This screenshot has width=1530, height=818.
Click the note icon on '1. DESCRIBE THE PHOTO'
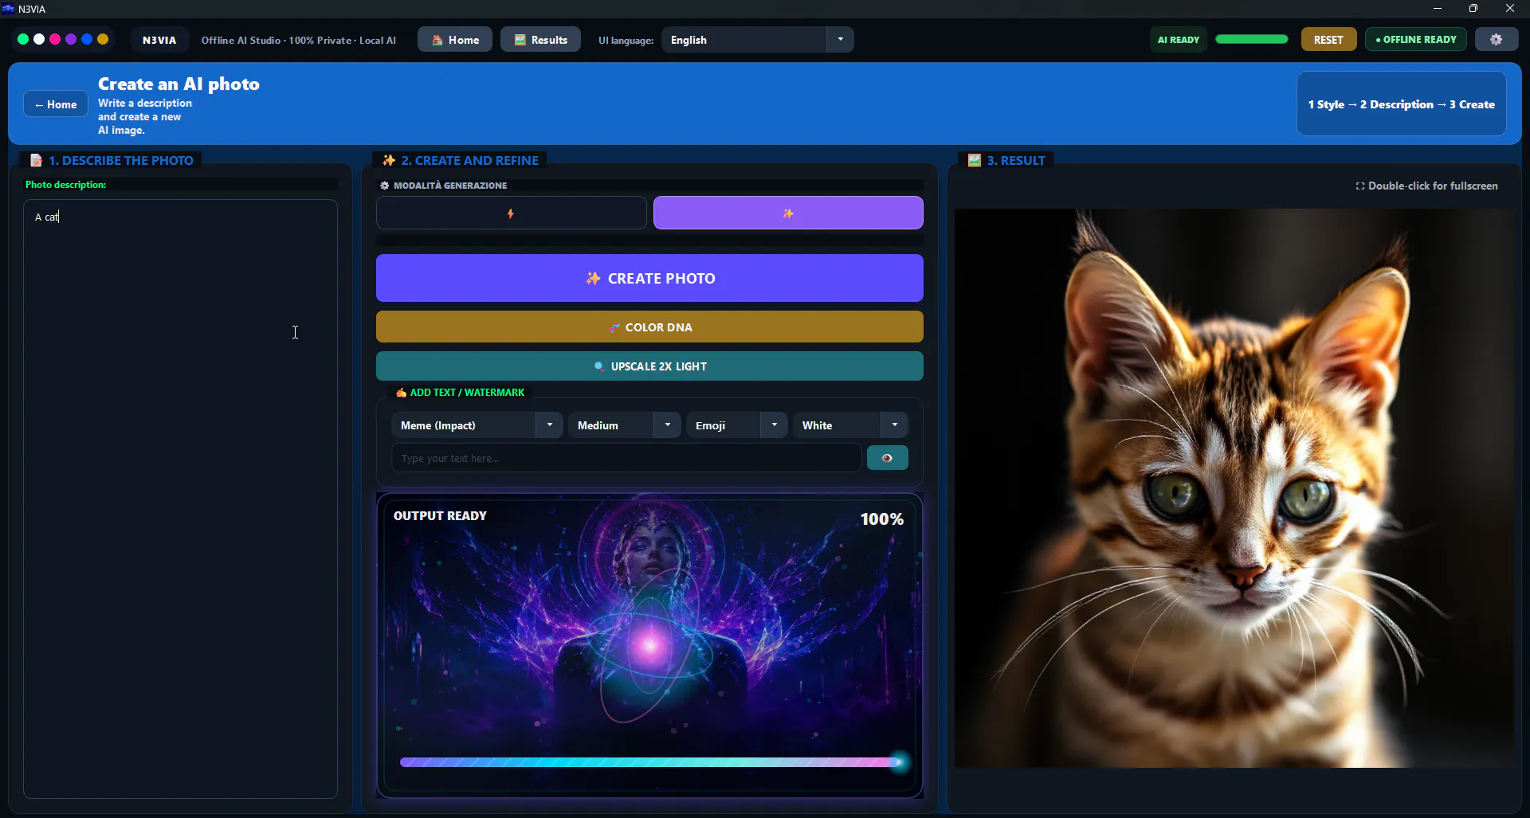point(36,160)
